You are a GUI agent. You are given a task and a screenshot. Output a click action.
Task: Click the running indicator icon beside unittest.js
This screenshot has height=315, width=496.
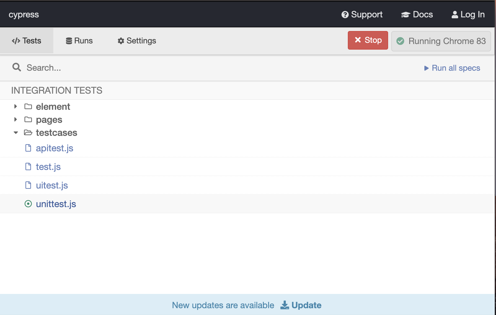[x=28, y=204]
